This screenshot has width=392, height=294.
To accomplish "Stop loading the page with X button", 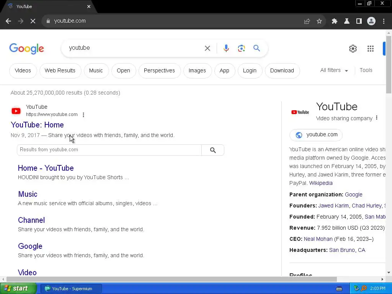I will click(33, 21).
